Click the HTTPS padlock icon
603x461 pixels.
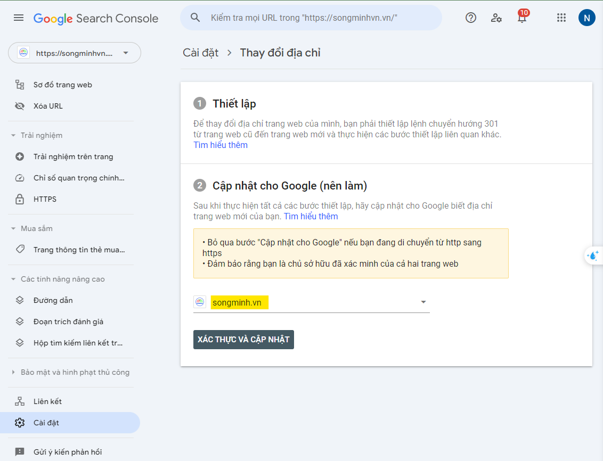coord(20,199)
